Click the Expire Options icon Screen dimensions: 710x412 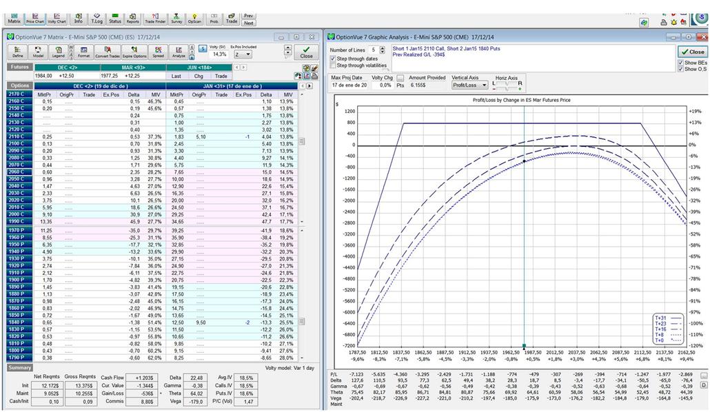tap(134, 52)
